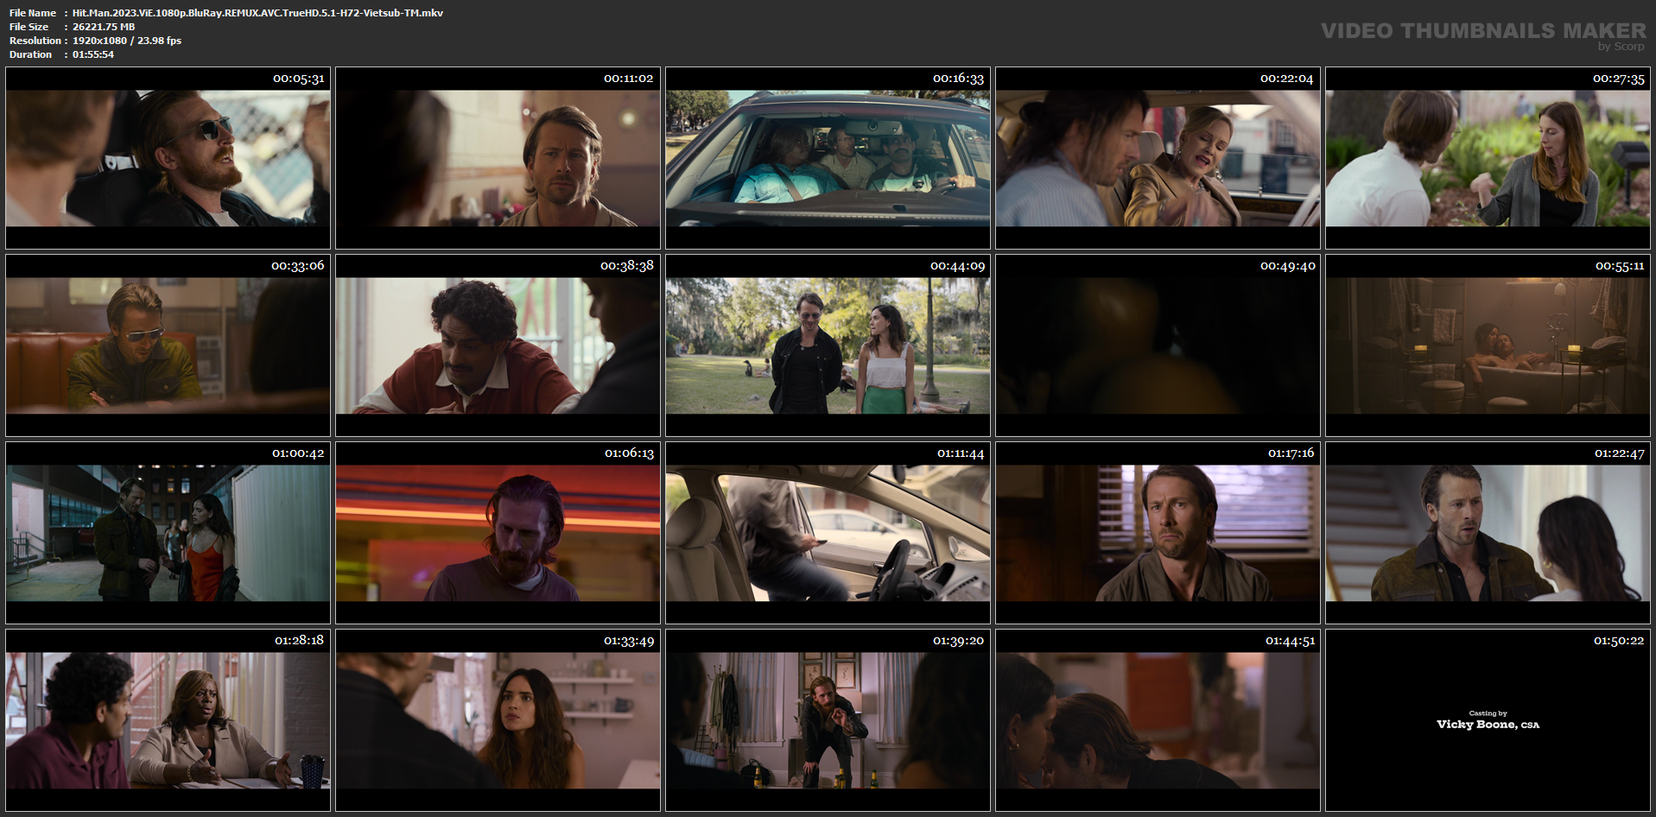Screen dimensions: 1656x817
Task: Click the 01:50:22 timestamp label
Action: coord(1619,641)
